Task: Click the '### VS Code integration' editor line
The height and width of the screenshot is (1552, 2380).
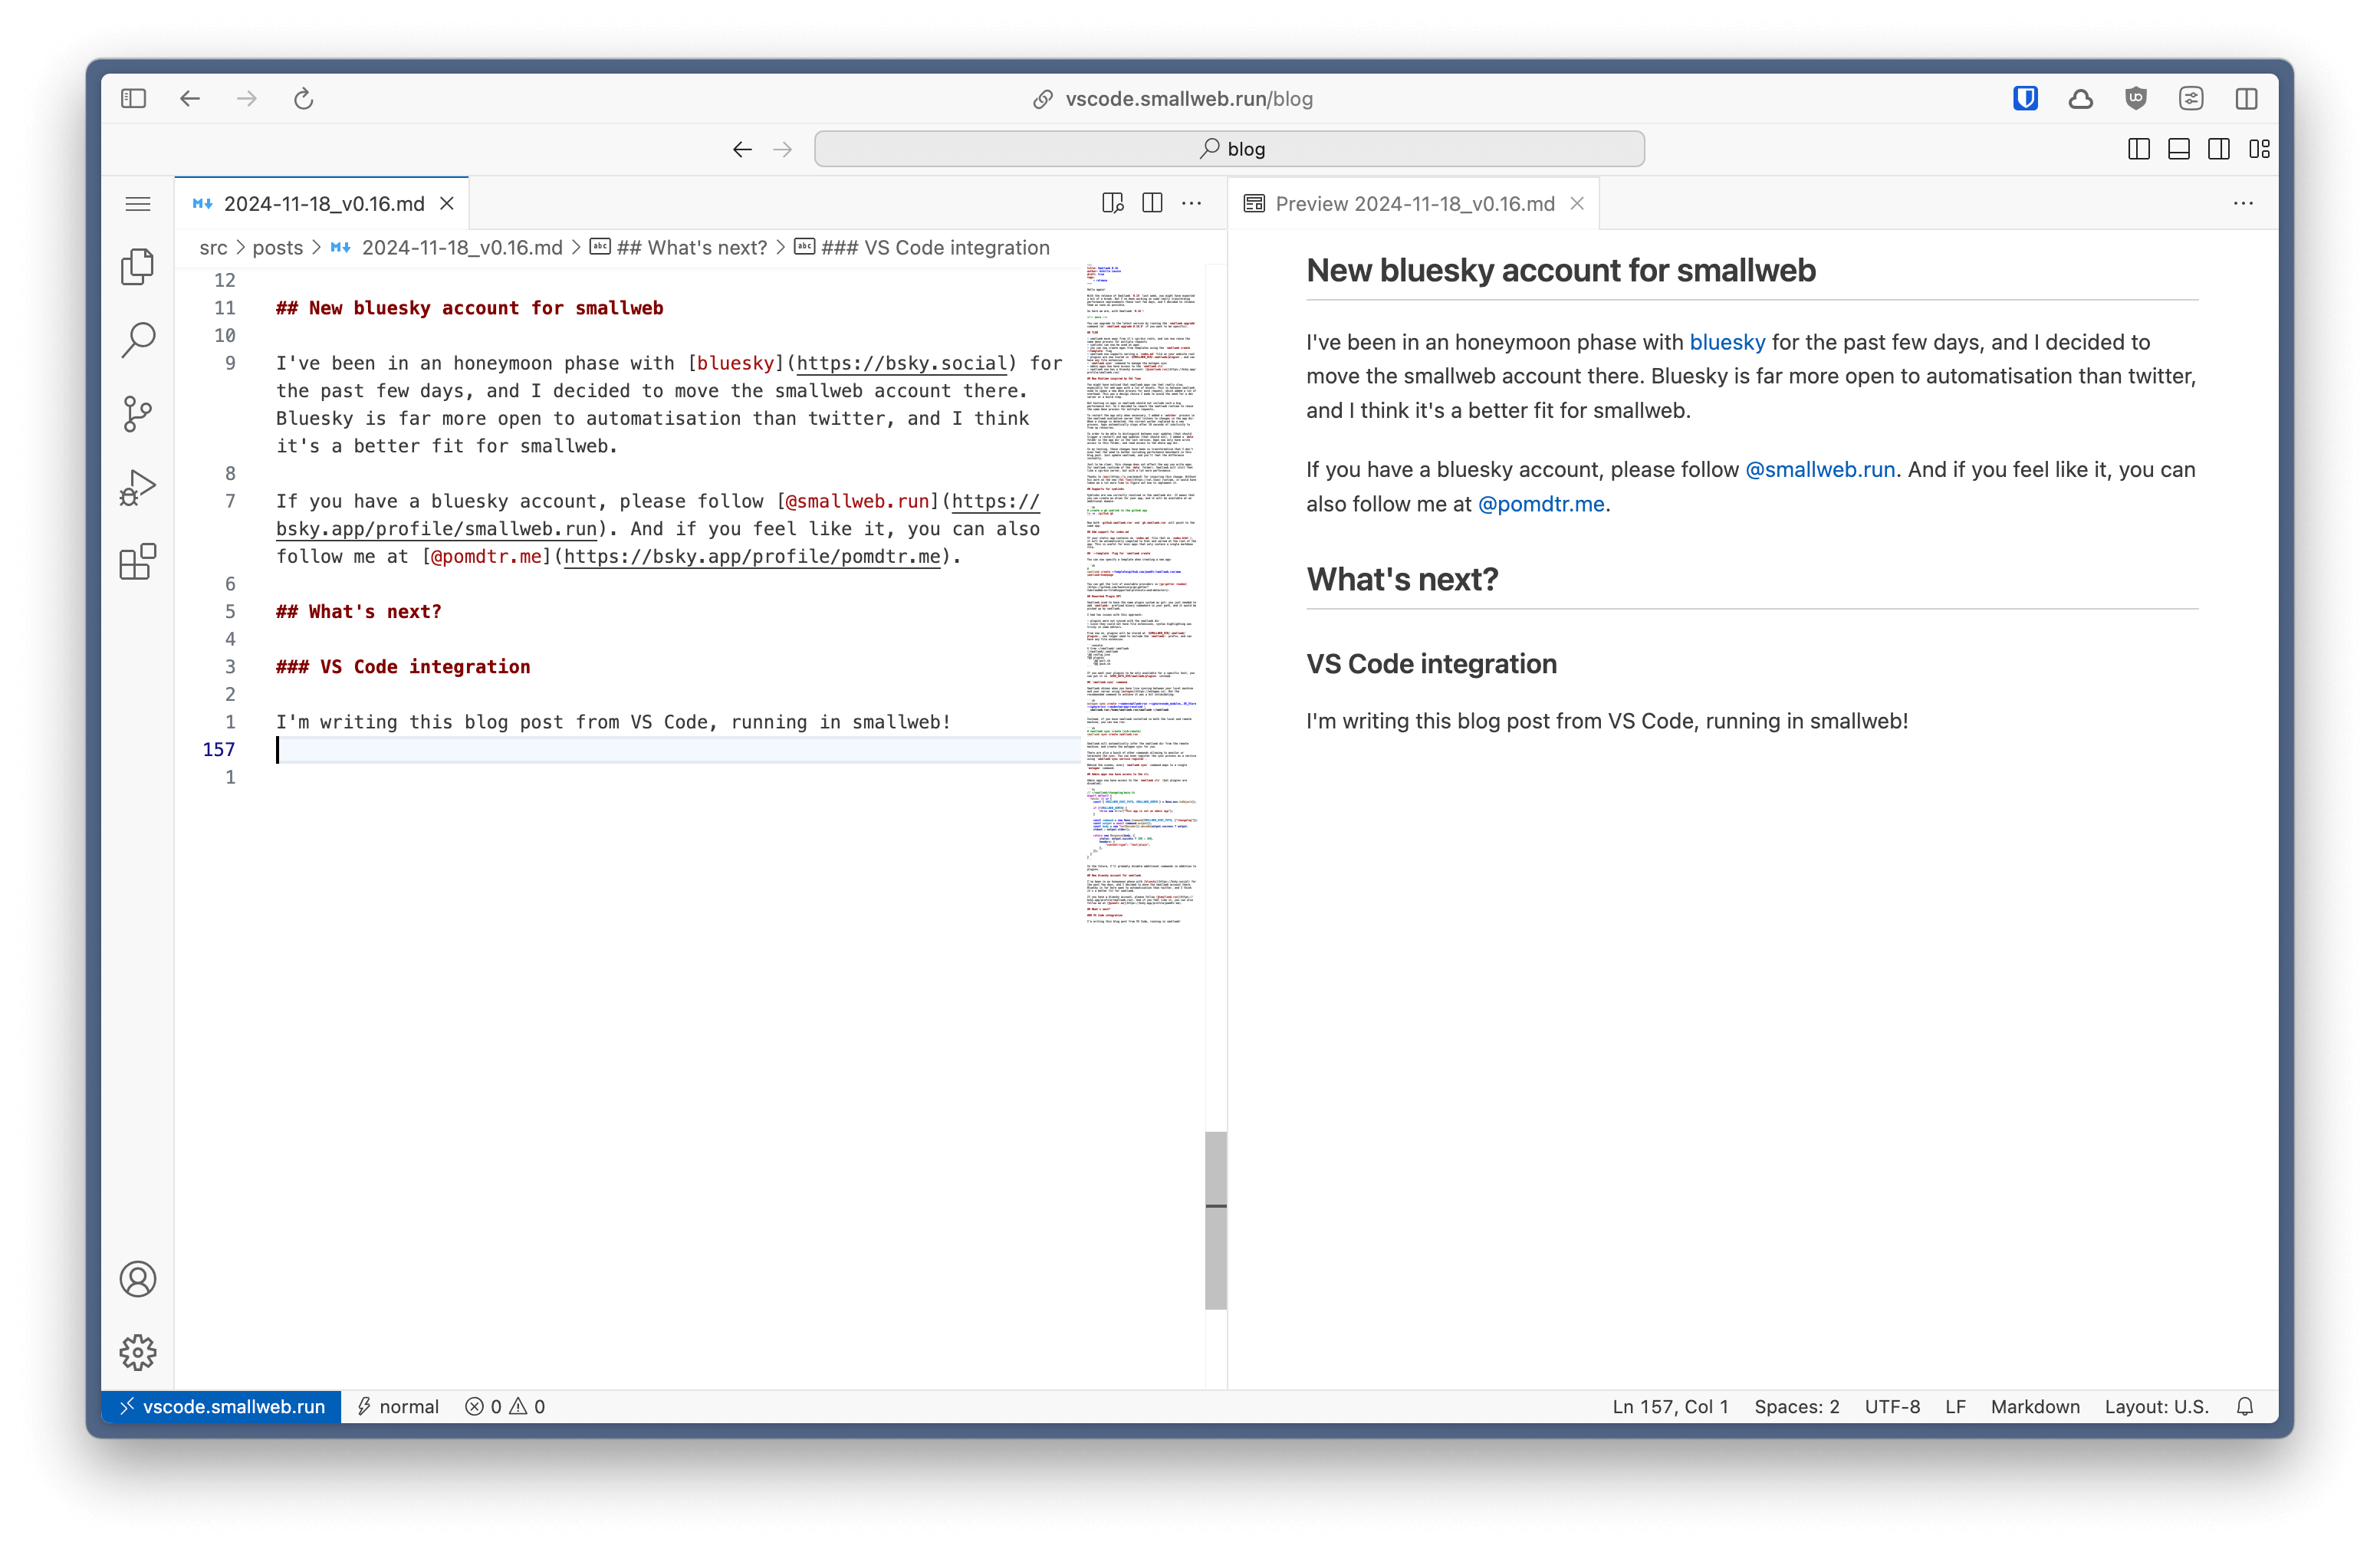Action: (403, 667)
